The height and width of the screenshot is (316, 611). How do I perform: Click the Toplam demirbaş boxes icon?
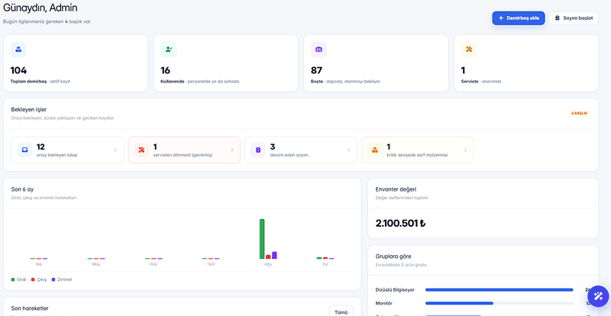coord(18,50)
